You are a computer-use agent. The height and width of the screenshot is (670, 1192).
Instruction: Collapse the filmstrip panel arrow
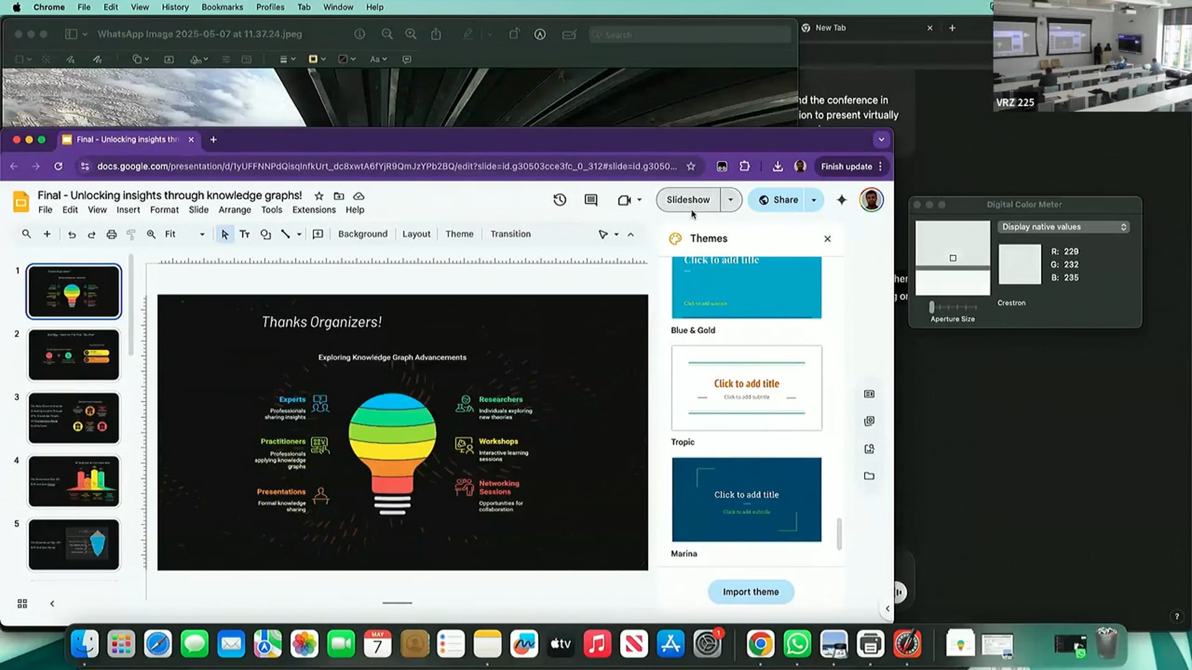[52, 604]
